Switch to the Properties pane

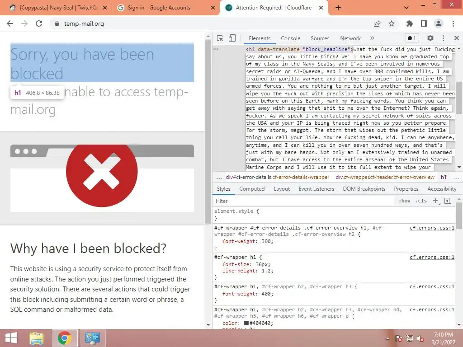click(x=406, y=189)
